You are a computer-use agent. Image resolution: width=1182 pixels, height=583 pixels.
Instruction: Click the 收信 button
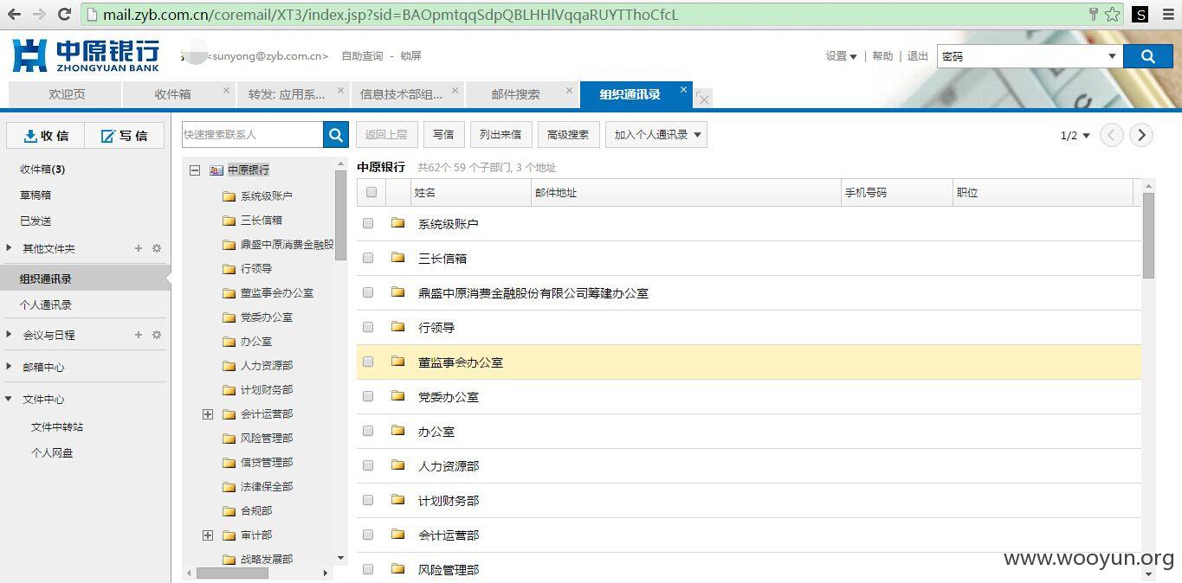pyautogui.click(x=46, y=136)
